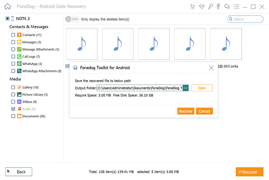269x180 pixels.
Task: Click the bottom-right Recover button
Action: [249, 172]
